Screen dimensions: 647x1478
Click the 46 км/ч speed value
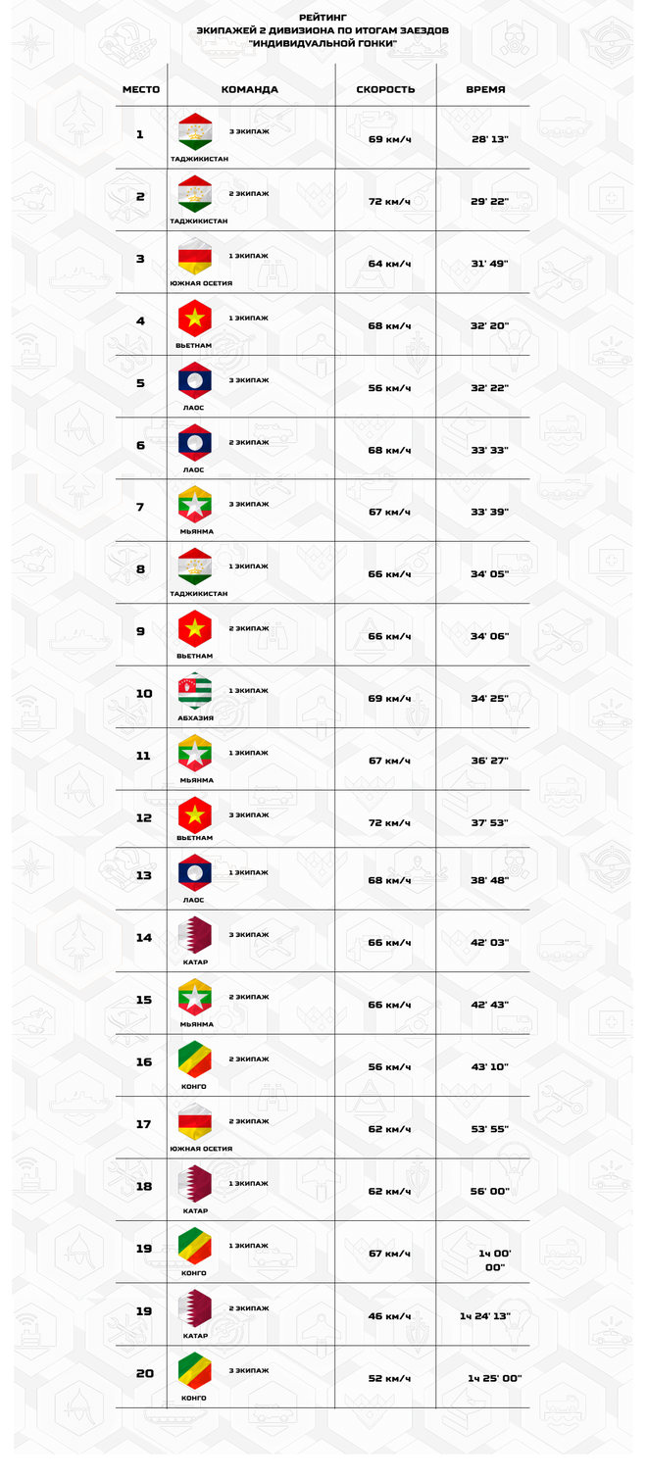coord(389,1316)
